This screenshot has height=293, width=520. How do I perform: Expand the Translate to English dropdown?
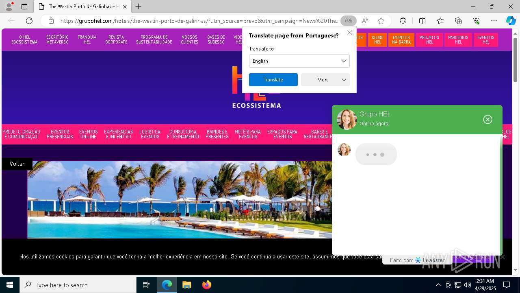tap(299, 61)
